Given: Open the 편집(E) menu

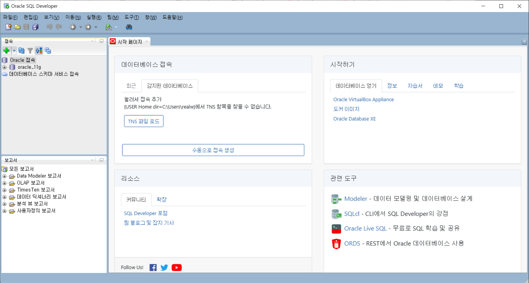Looking at the screenshot, I should click(x=31, y=17).
